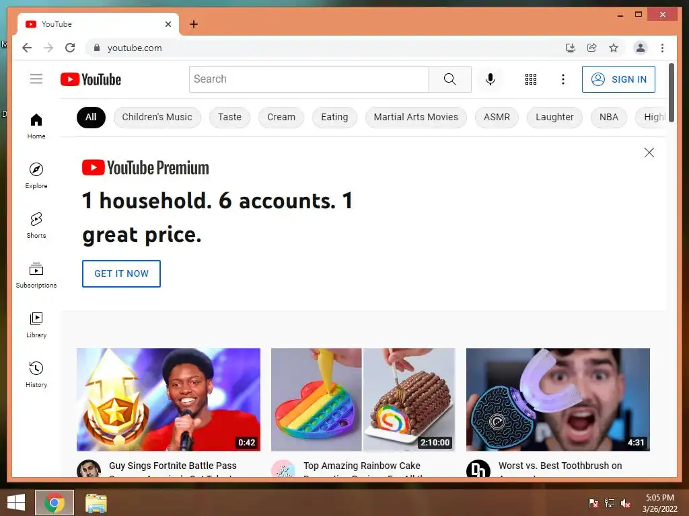
Task: Click the youtube.com address bar
Action: [x=325, y=48]
